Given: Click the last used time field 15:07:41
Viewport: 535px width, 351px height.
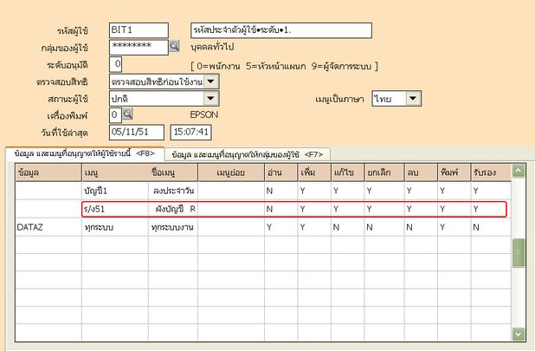Looking at the screenshot, I should point(191,131).
